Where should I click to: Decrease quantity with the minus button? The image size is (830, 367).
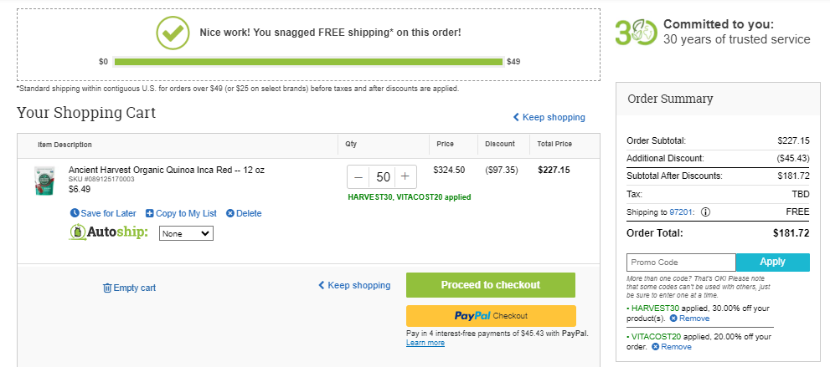[358, 177]
